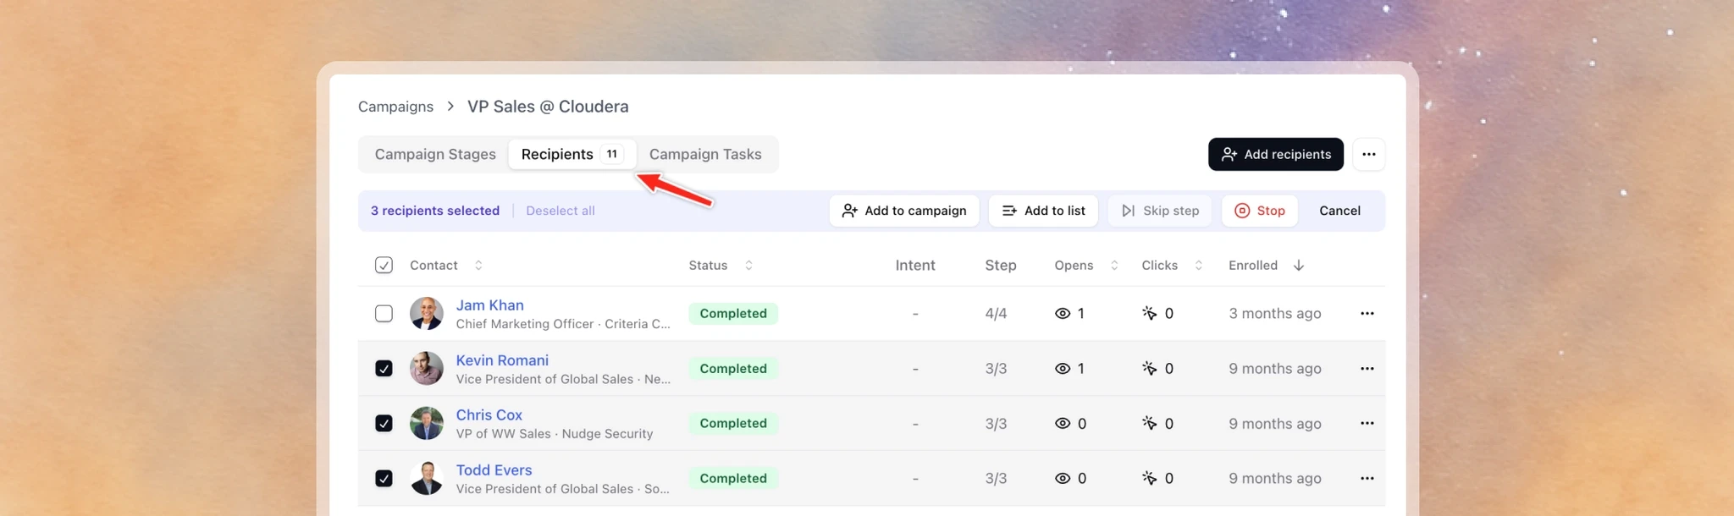
Task: Open row options for Chris Cox
Action: (1367, 423)
